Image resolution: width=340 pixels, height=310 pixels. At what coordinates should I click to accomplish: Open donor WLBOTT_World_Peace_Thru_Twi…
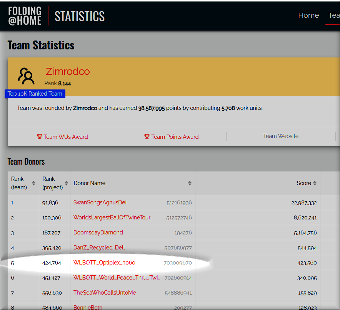click(x=117, y=278)
